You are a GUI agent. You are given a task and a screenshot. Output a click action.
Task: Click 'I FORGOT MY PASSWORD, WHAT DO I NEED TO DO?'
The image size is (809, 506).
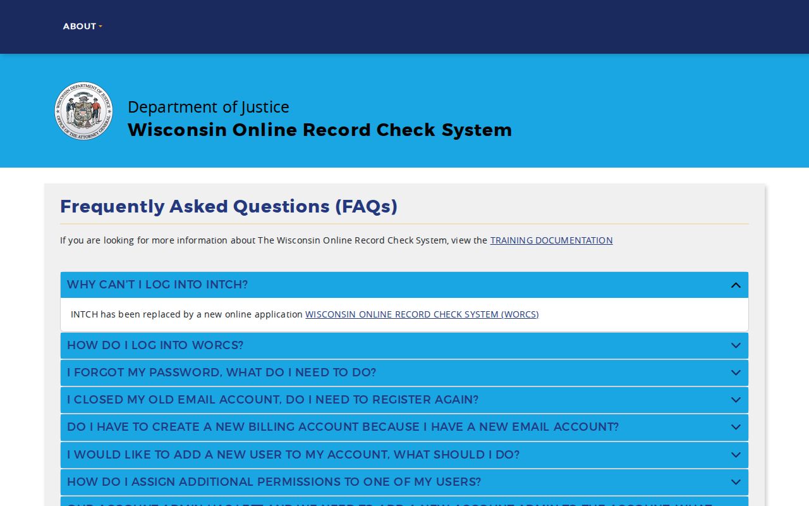(x=221, y=373)
